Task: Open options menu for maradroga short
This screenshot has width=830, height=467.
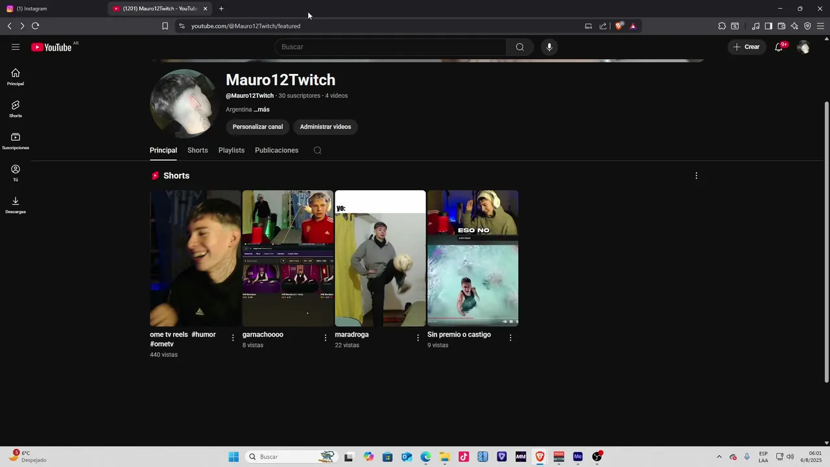Action: (x=418, y=338)
